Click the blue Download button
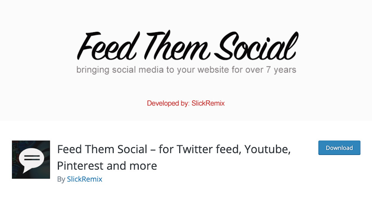 click(339, 148)
